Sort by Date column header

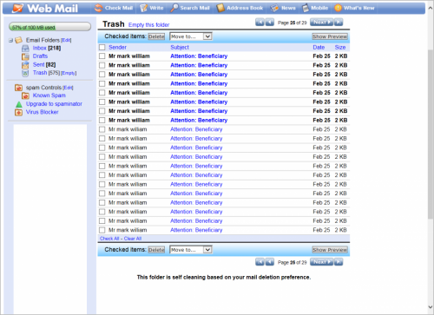tap(319, 47)
